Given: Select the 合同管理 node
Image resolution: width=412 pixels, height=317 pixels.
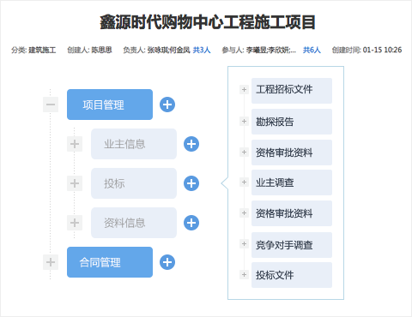Looking at the screenshot, I should [110, 262].
